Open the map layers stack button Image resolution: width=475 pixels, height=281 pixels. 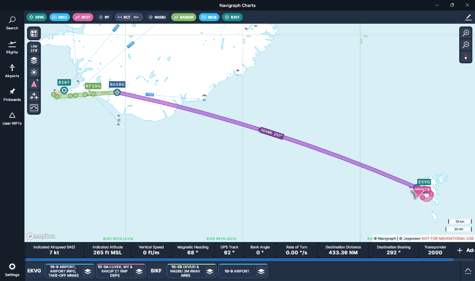coord(34,60)
